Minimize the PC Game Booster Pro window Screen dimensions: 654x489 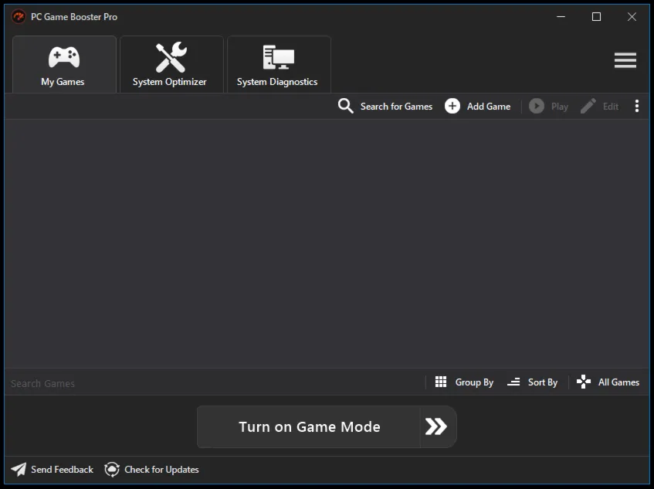[561, 17]
